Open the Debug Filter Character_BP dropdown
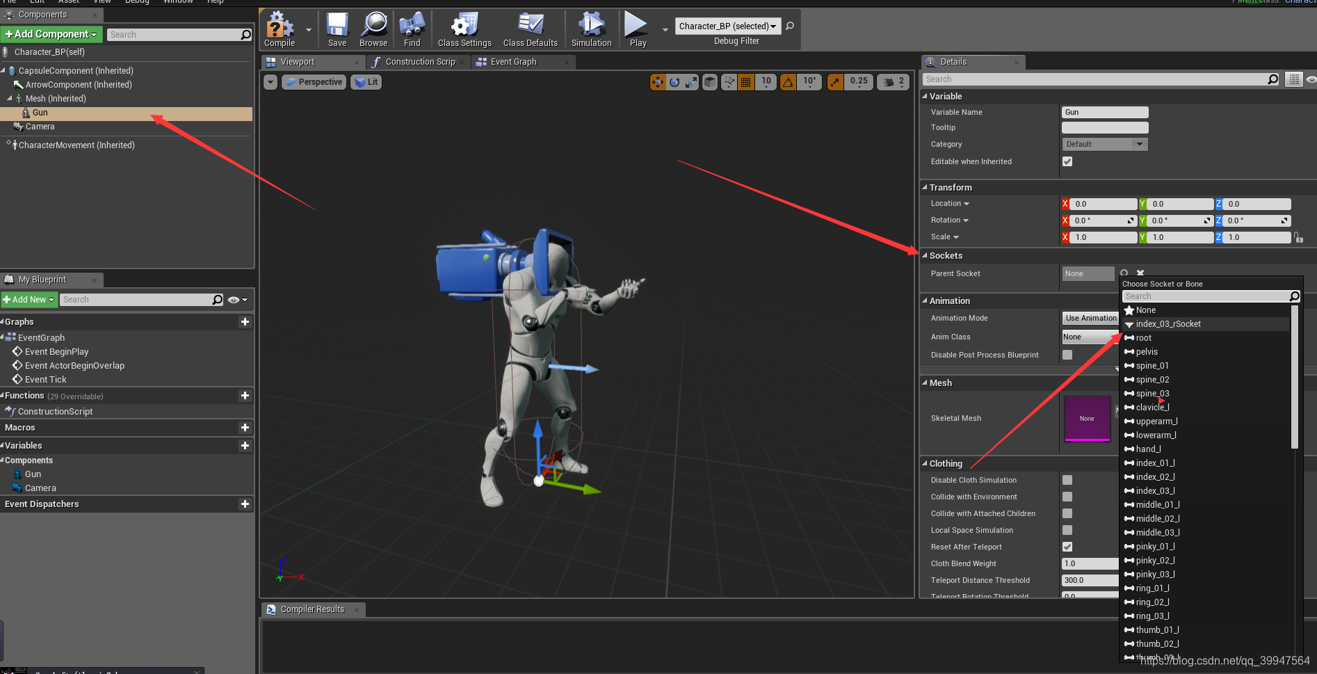 [727, 26]
